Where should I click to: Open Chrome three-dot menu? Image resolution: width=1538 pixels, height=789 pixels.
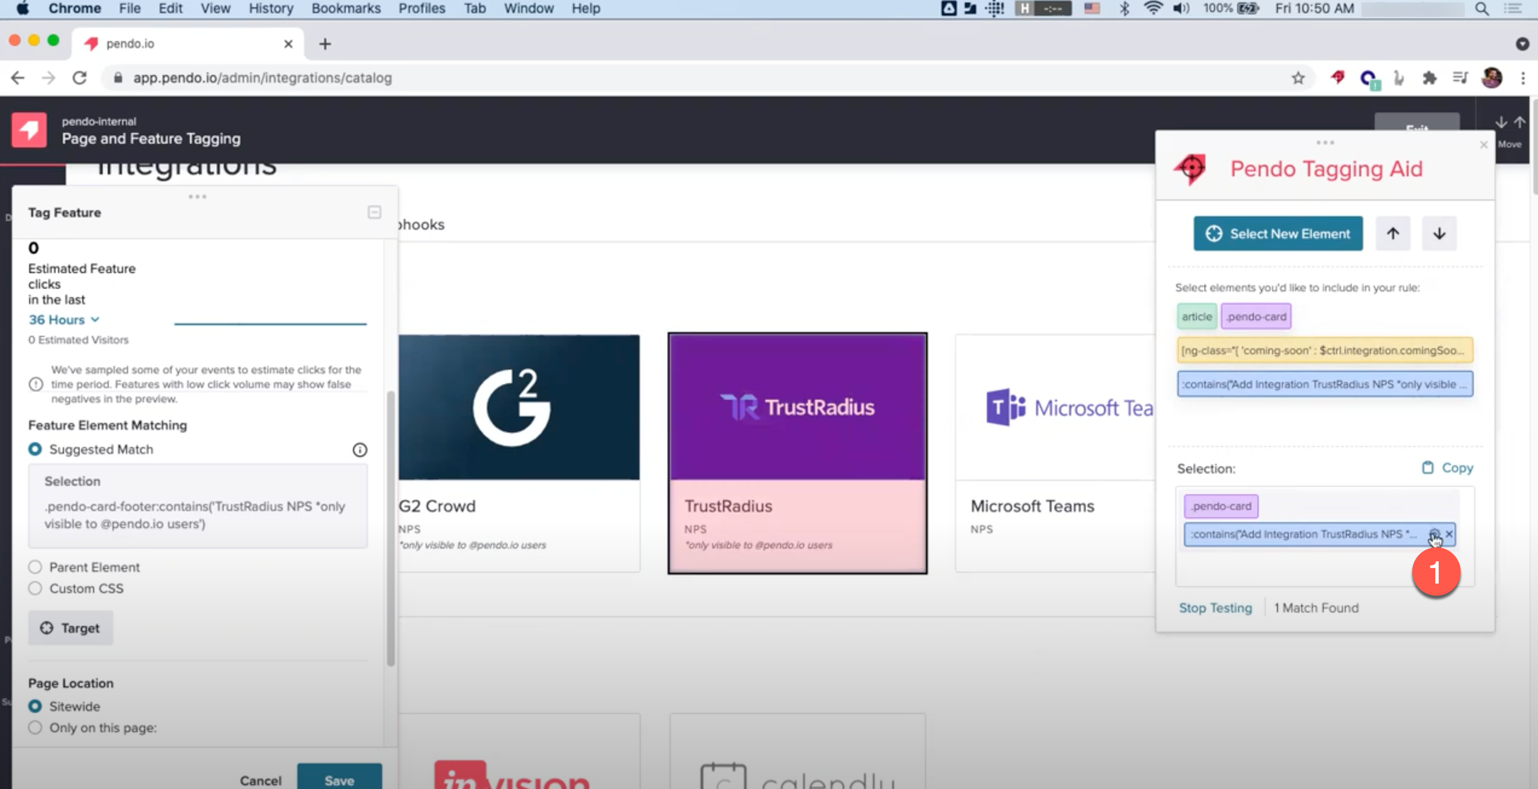pos(1523,78)
